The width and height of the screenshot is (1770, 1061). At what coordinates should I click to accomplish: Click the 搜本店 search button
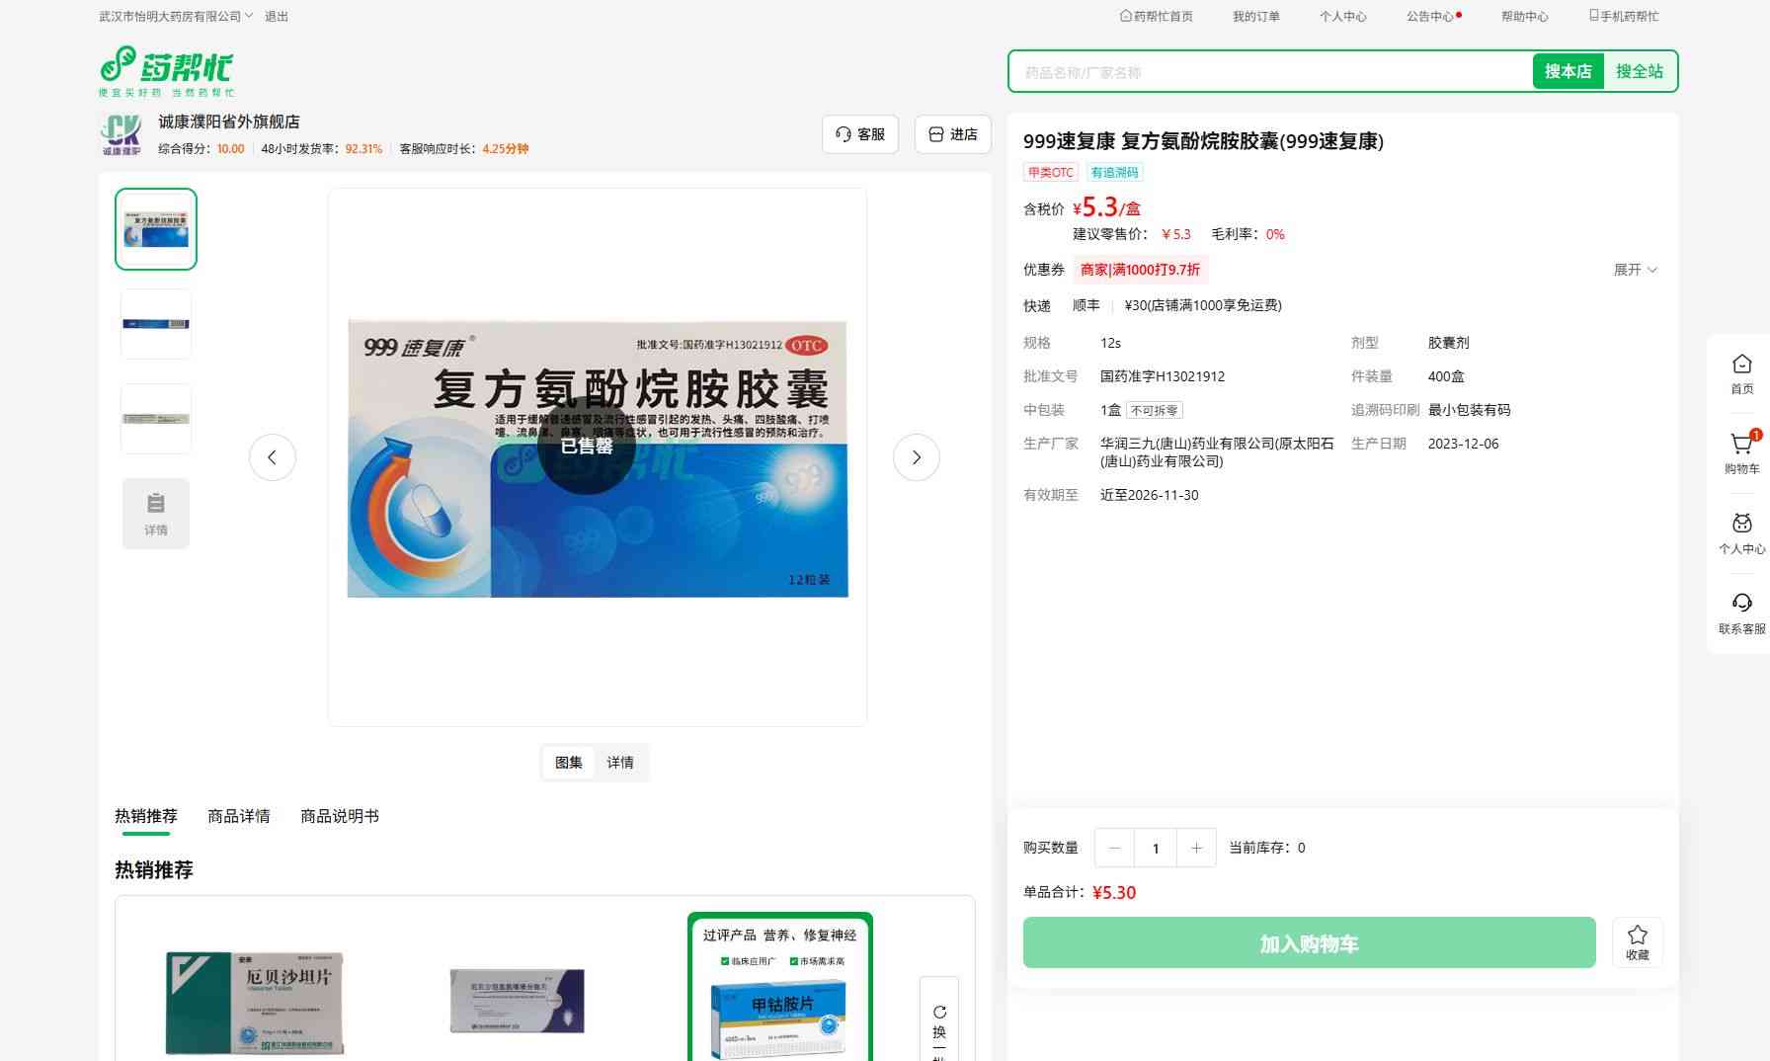click(x=1568, y=71)
